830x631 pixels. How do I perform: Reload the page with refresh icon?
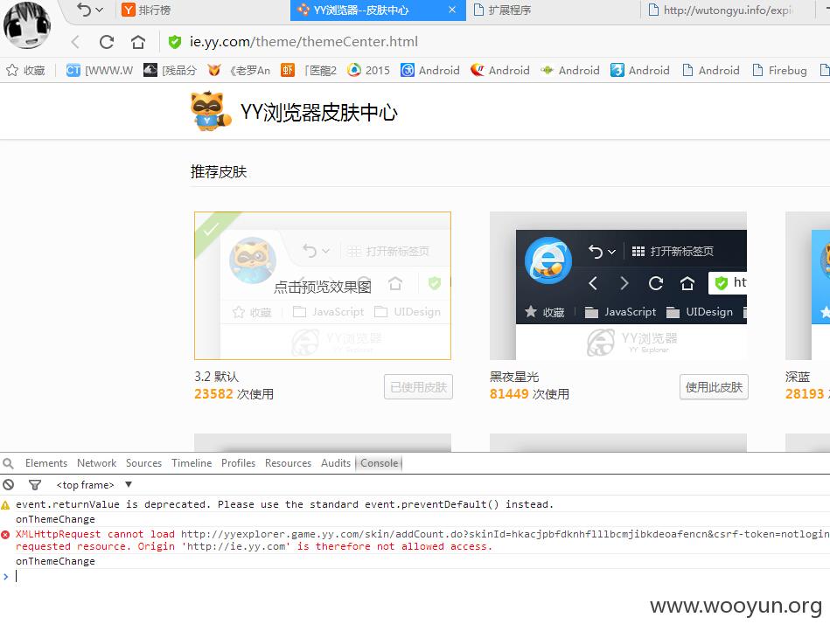(107, 42)
